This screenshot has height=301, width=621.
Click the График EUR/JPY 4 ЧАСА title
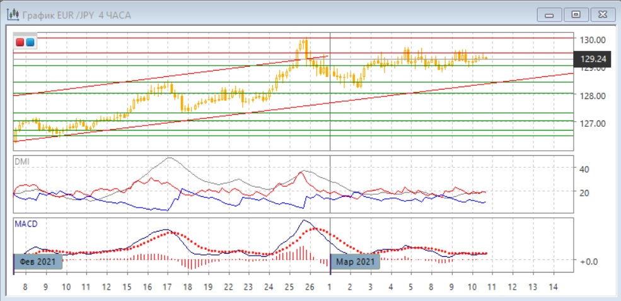pos(77,16)
